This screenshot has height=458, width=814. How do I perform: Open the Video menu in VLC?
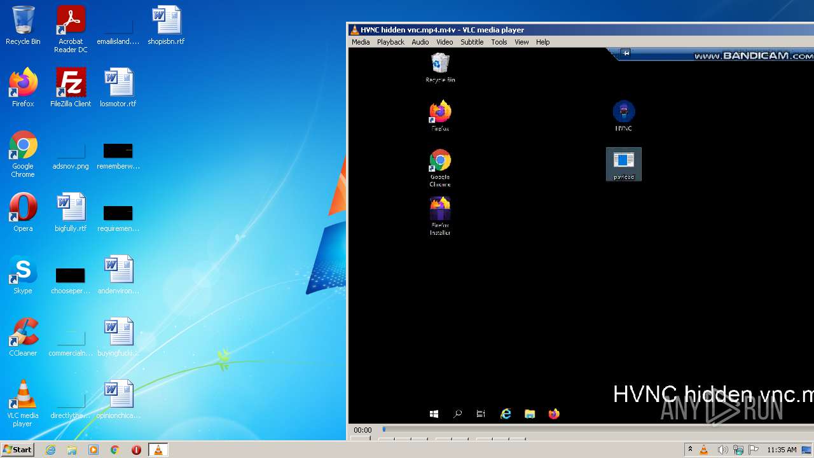[x=445, y=42]
